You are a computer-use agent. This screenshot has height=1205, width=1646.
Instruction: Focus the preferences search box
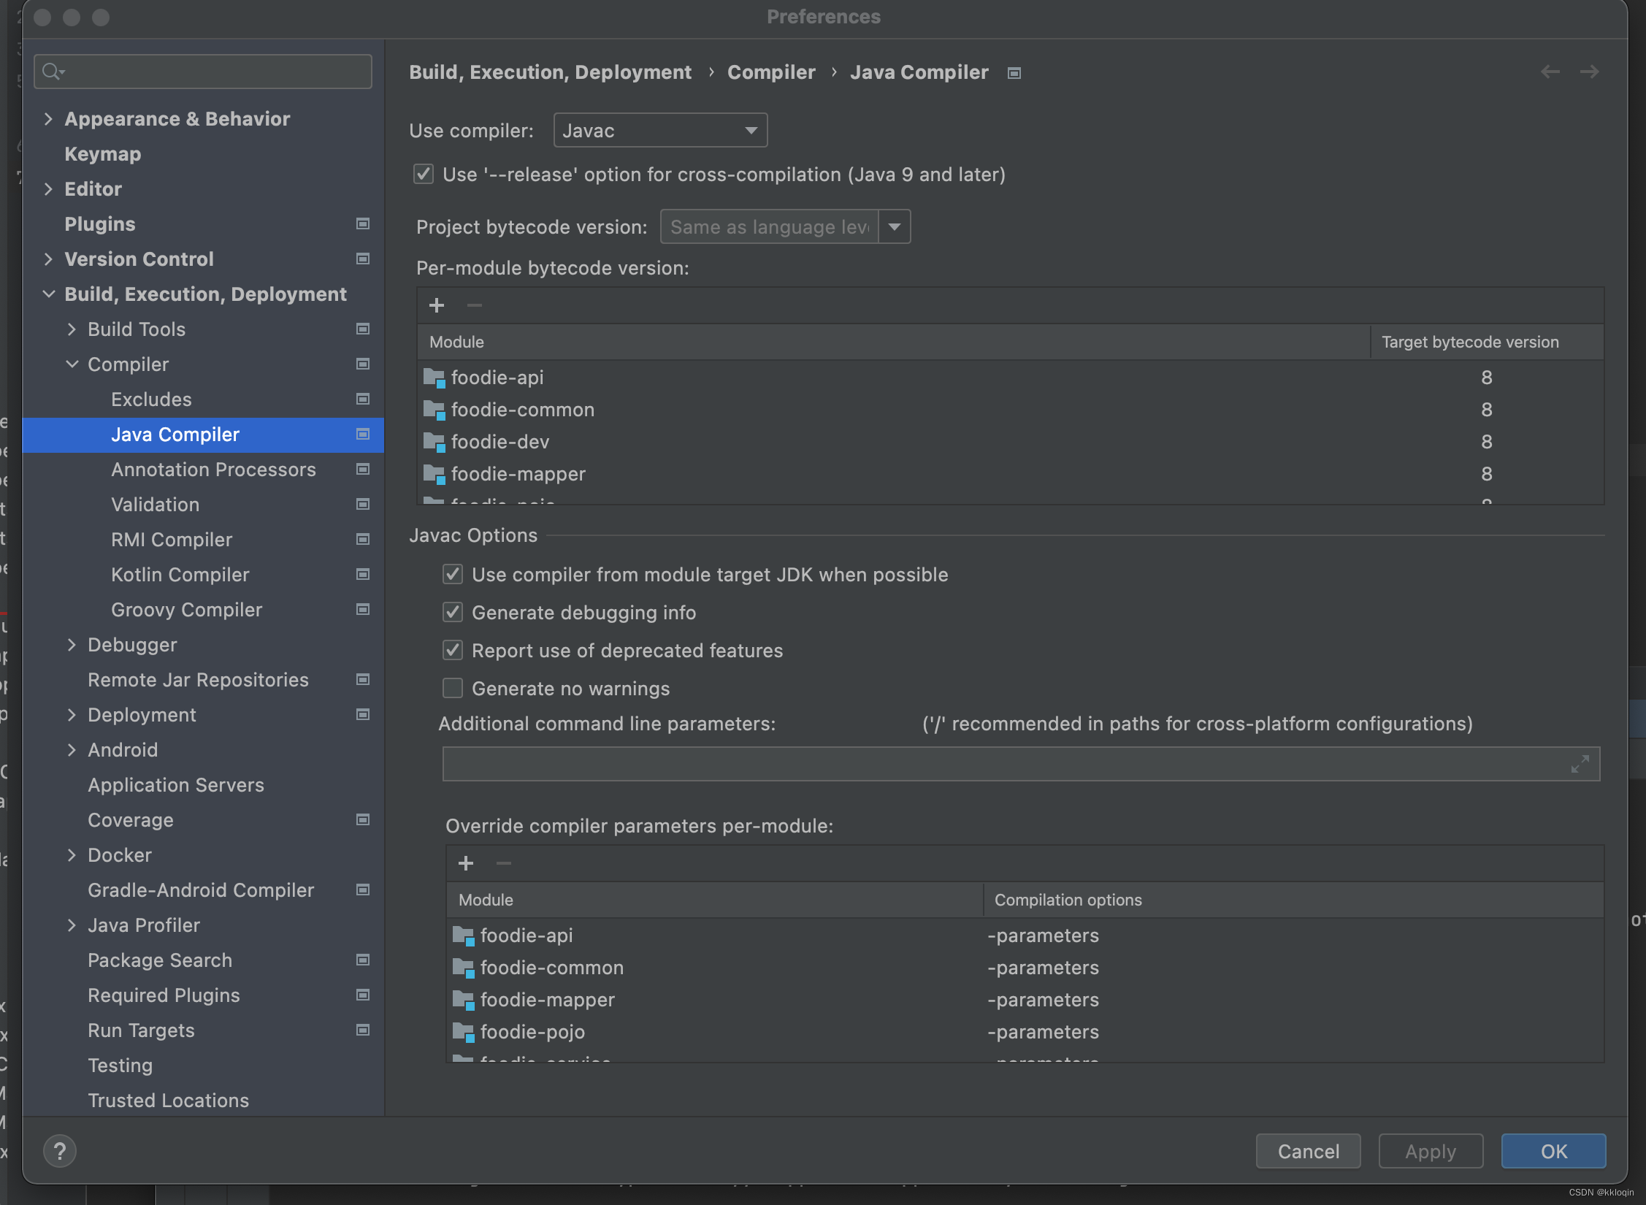[x=212, y=72]
